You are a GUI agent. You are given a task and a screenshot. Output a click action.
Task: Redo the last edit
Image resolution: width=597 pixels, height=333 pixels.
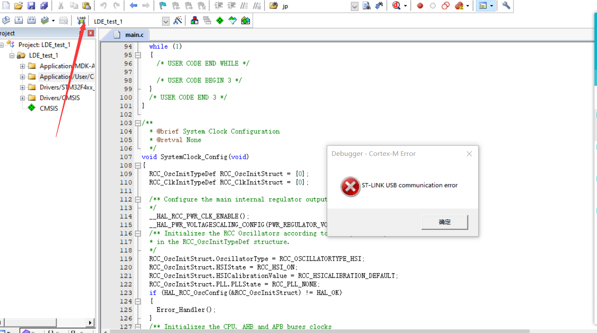coord(116,6)
